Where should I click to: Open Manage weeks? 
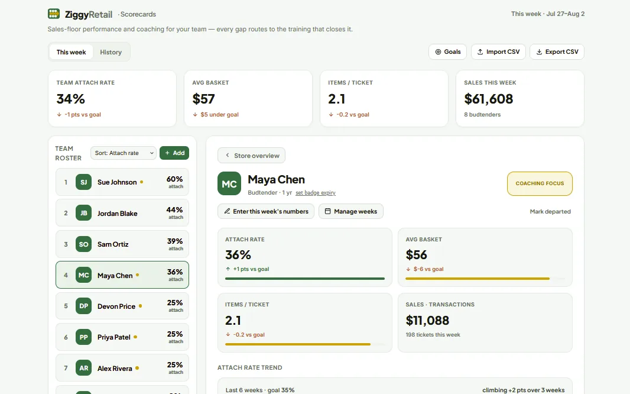[351, 211]
